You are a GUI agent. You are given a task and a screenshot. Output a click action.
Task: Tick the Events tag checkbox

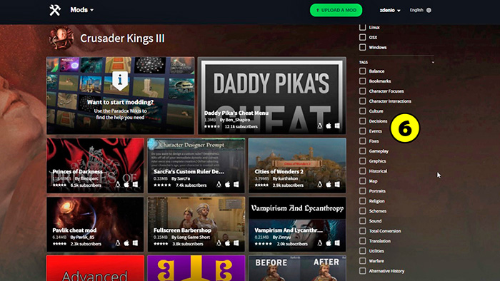point(363,131)
